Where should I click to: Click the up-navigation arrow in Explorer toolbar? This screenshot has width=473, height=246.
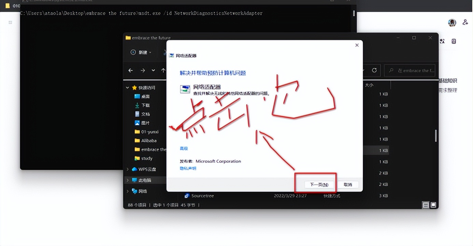163,70
